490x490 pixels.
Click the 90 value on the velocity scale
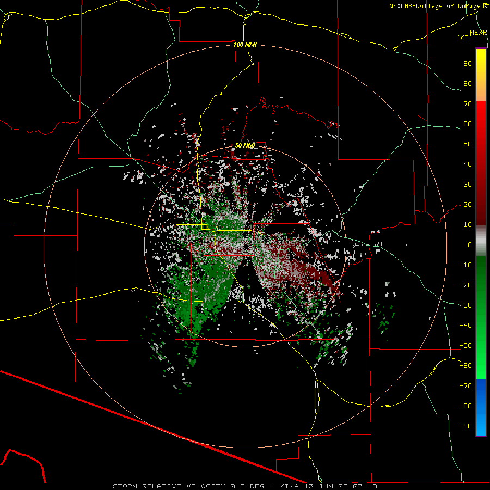click(x=468, y=64)
